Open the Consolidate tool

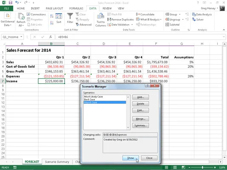pos(145,14)
